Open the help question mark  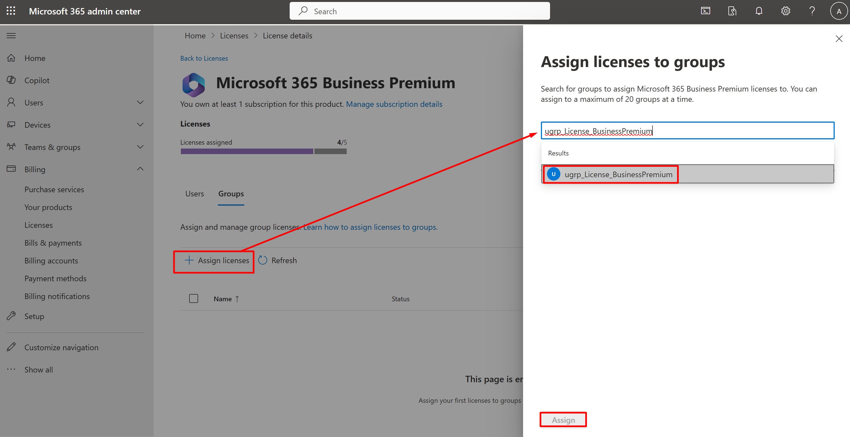pyautogui.click(x=812, y=11)
